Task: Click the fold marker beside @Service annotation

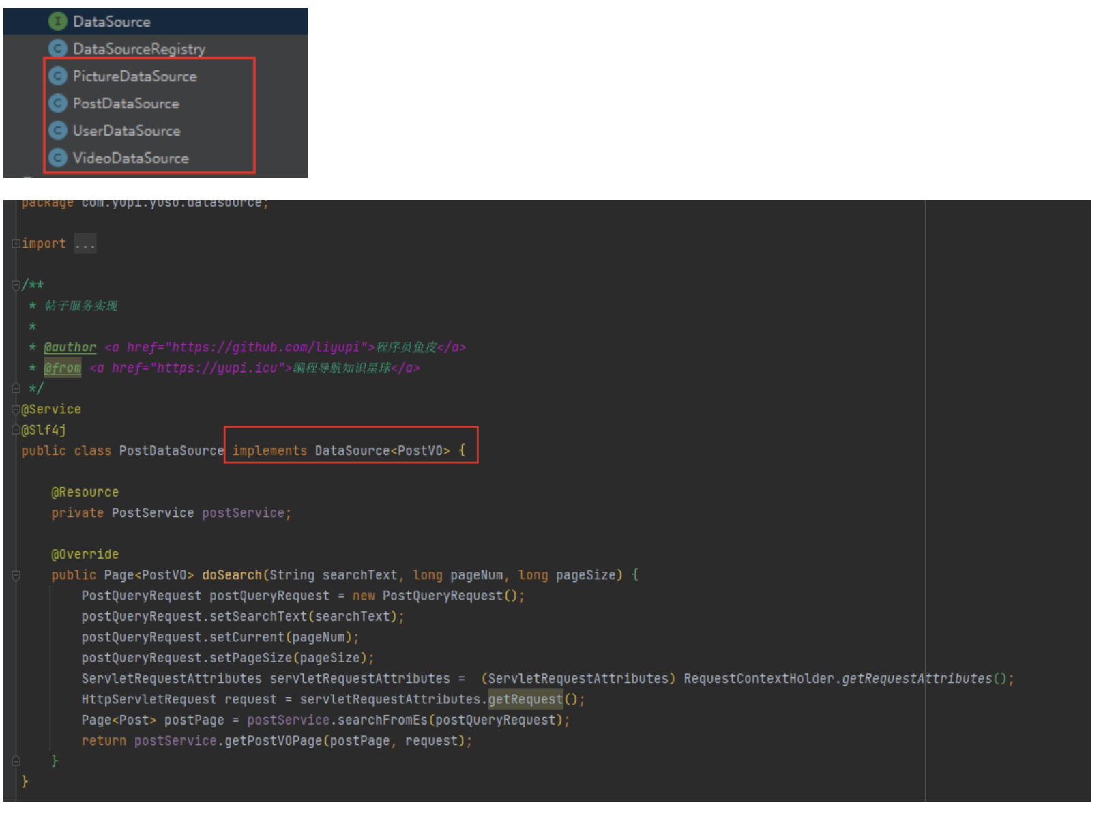Action: (16, 410)
